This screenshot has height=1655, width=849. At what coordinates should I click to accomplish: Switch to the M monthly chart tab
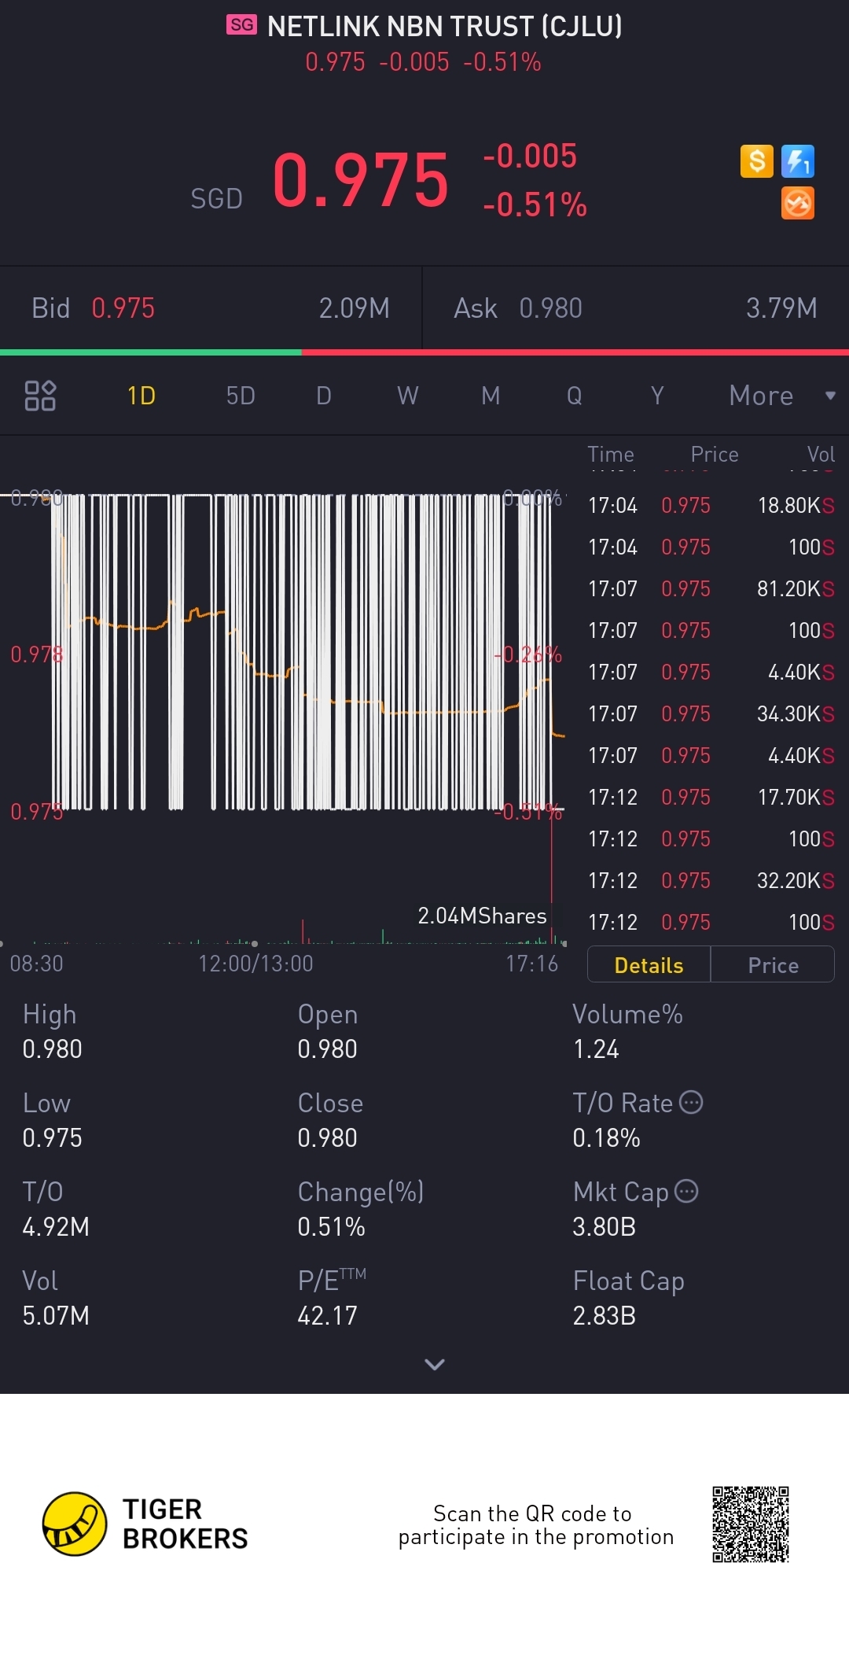[x=491, y=396]
